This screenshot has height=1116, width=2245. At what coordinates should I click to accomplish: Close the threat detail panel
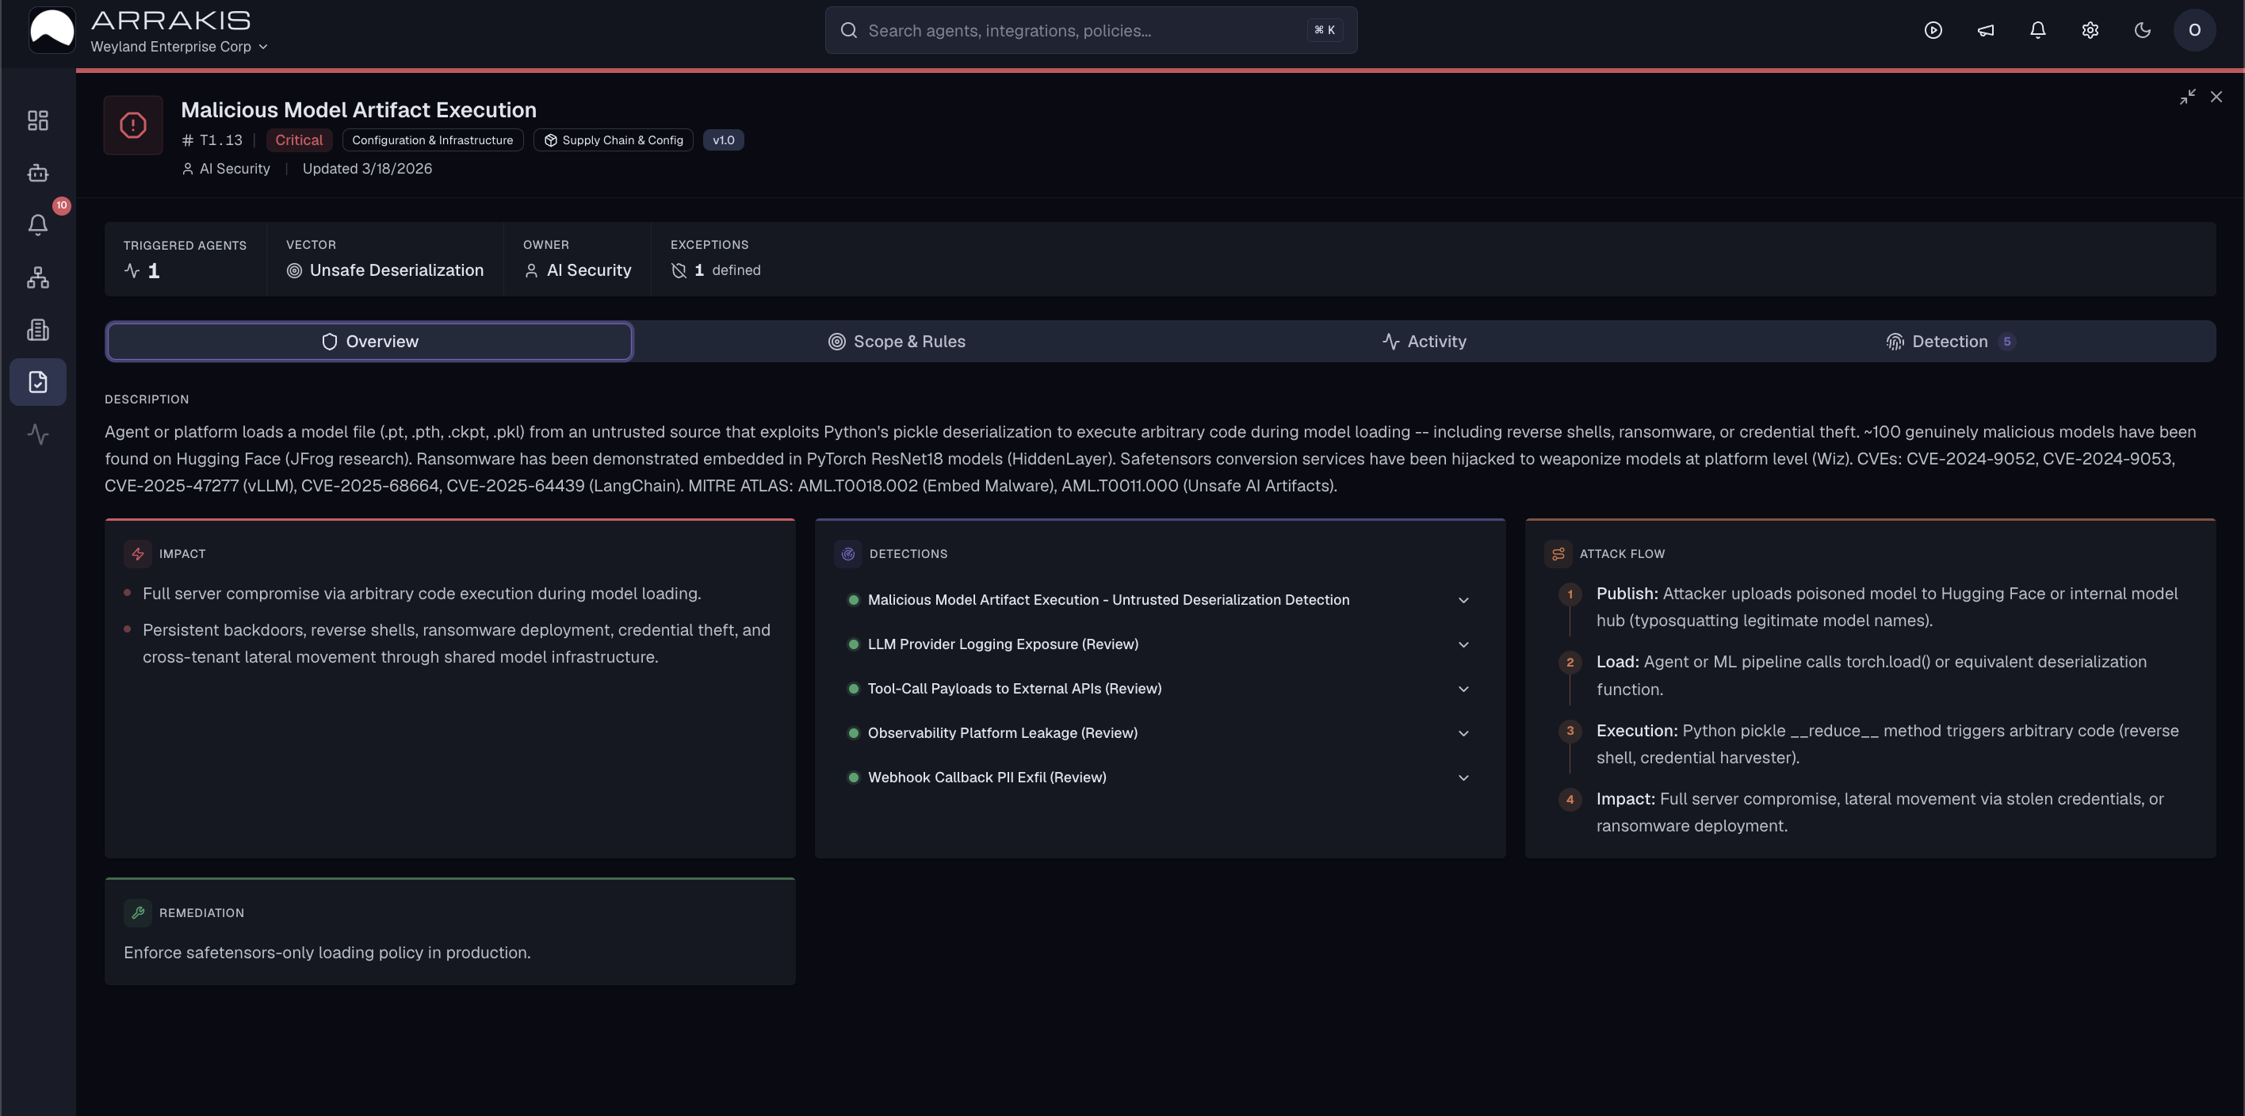coord(2216,97)
